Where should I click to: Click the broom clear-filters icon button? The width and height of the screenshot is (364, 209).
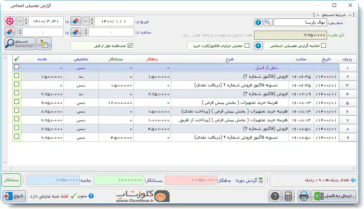[x=44, y=44]
